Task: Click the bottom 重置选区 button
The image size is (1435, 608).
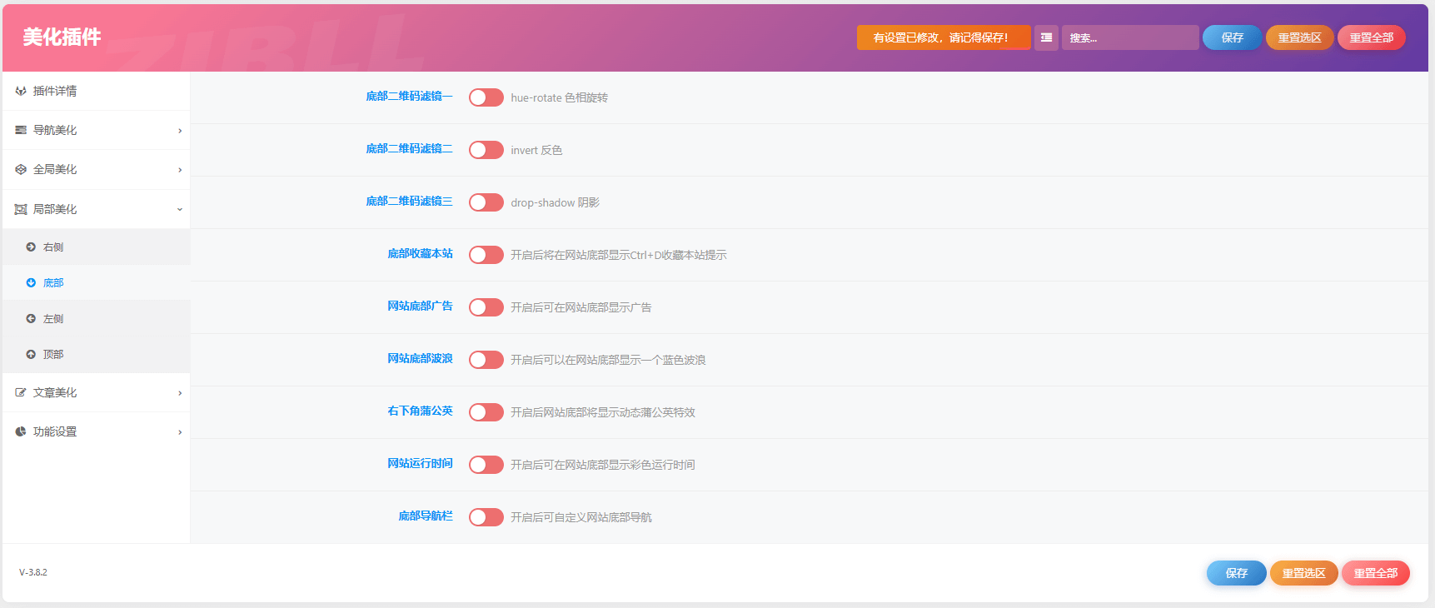Action: (x=1303, y=573)
